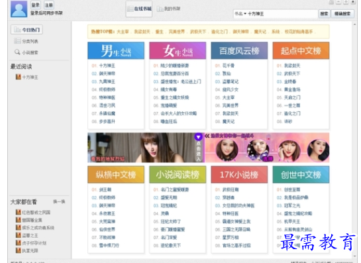361x263 pixels.
Task: Open 灵鼎 in the 小说阅读榜 list
Action: pyautogui.click(x=165, y=213)
